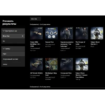Click the 'The Sabotage' campaign title

67,44
